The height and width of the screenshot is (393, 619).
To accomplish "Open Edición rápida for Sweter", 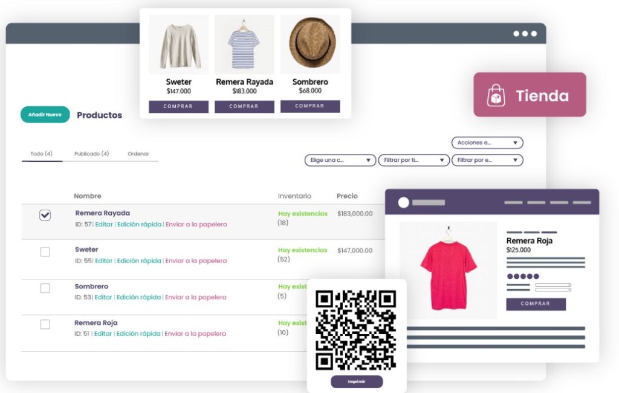I will coord(139,261).
